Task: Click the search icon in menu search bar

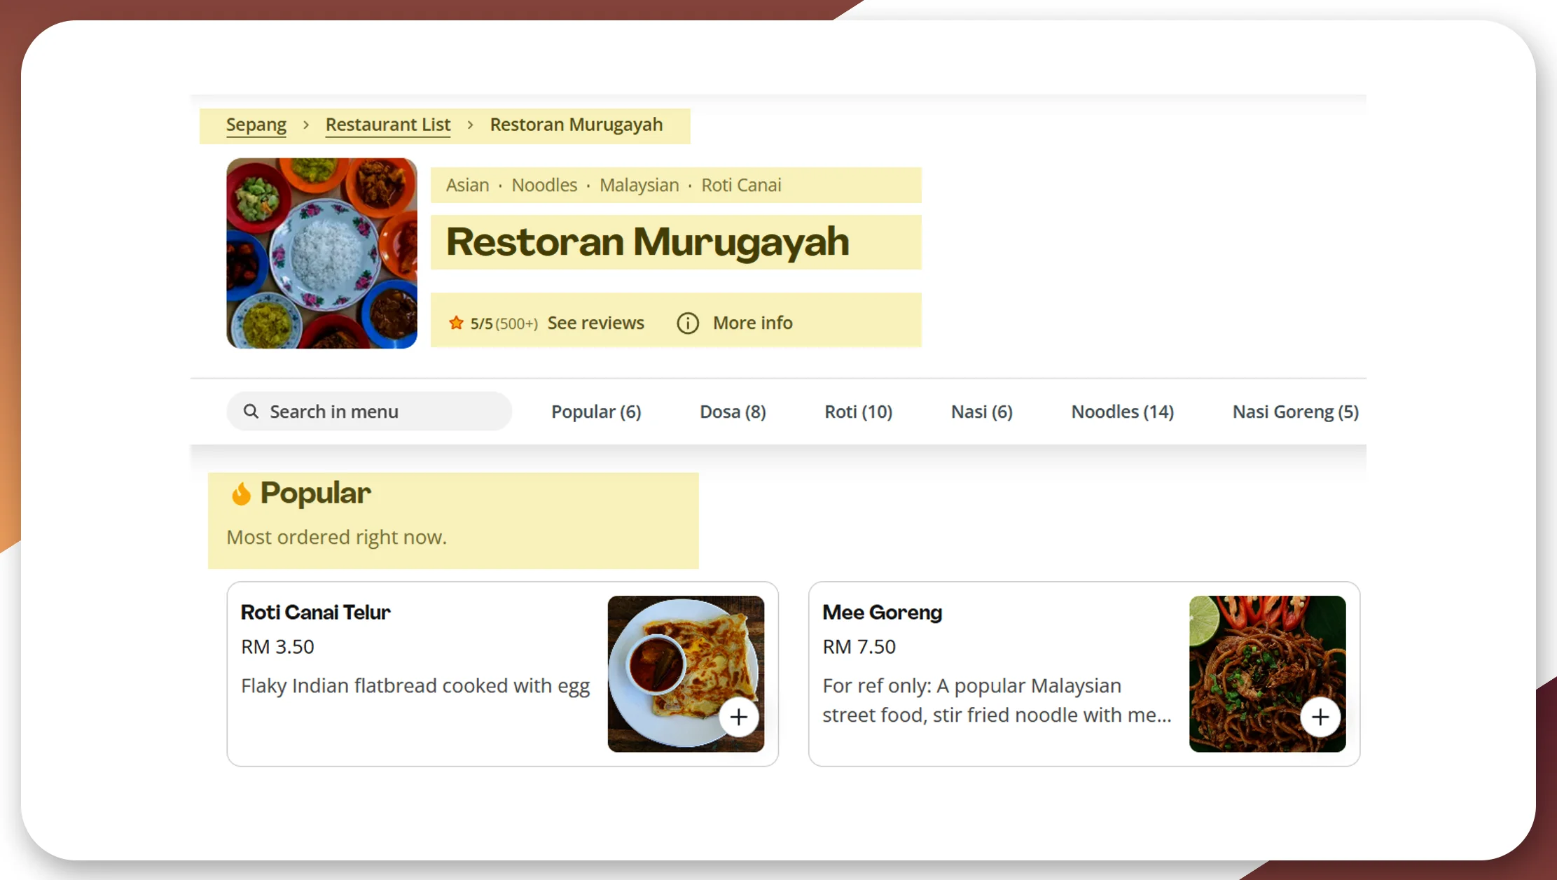Action: 251,410
